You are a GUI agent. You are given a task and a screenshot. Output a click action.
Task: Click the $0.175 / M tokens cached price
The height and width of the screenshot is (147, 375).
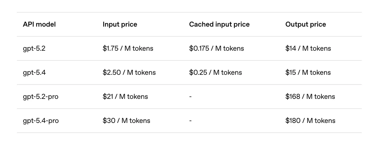pos(216,48)
